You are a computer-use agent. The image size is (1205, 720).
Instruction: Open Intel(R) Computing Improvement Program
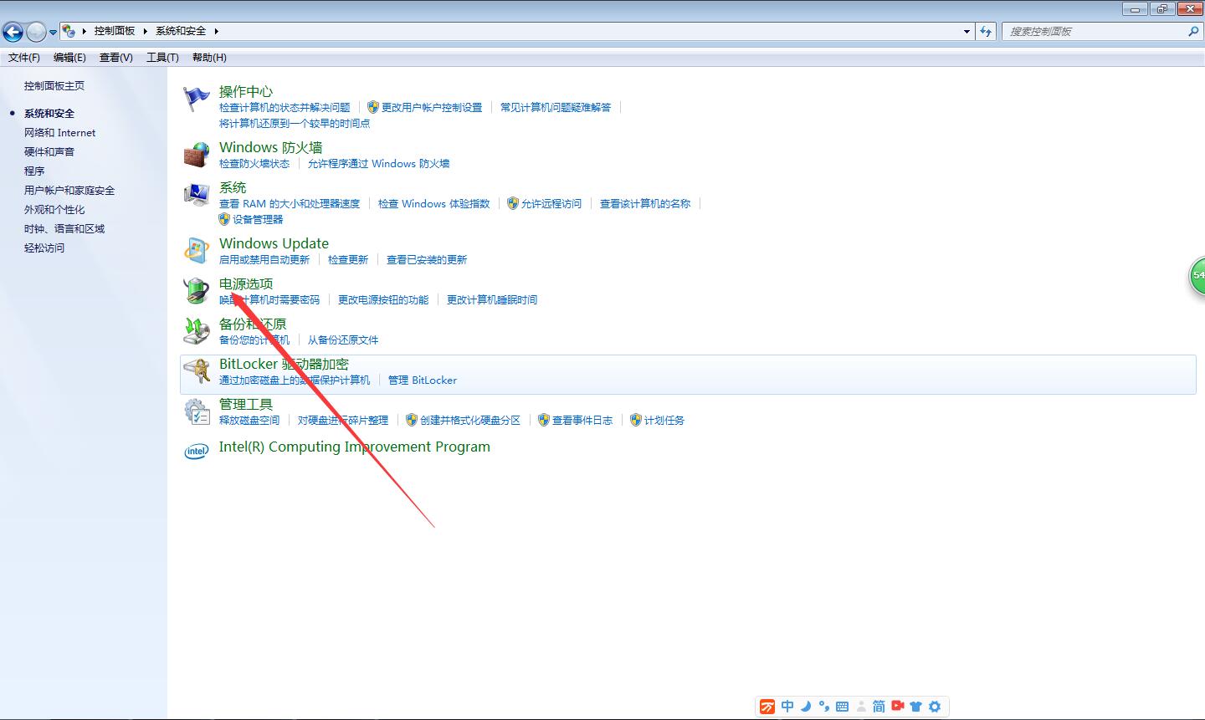(355, 447)
